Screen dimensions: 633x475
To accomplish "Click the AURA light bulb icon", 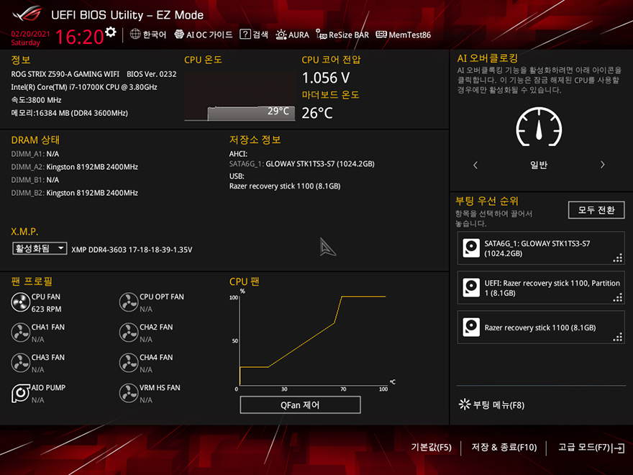I will (281, 35).
